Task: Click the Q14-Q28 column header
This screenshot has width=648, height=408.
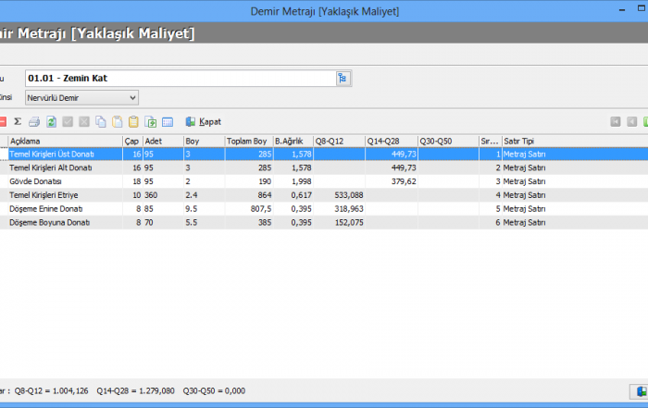Action: click(x=391, y=141)
